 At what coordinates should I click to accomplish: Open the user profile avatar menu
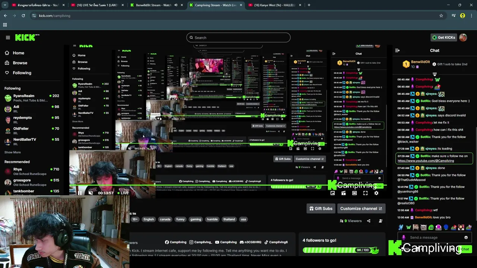pyautogui.click(x=463, y=37)
